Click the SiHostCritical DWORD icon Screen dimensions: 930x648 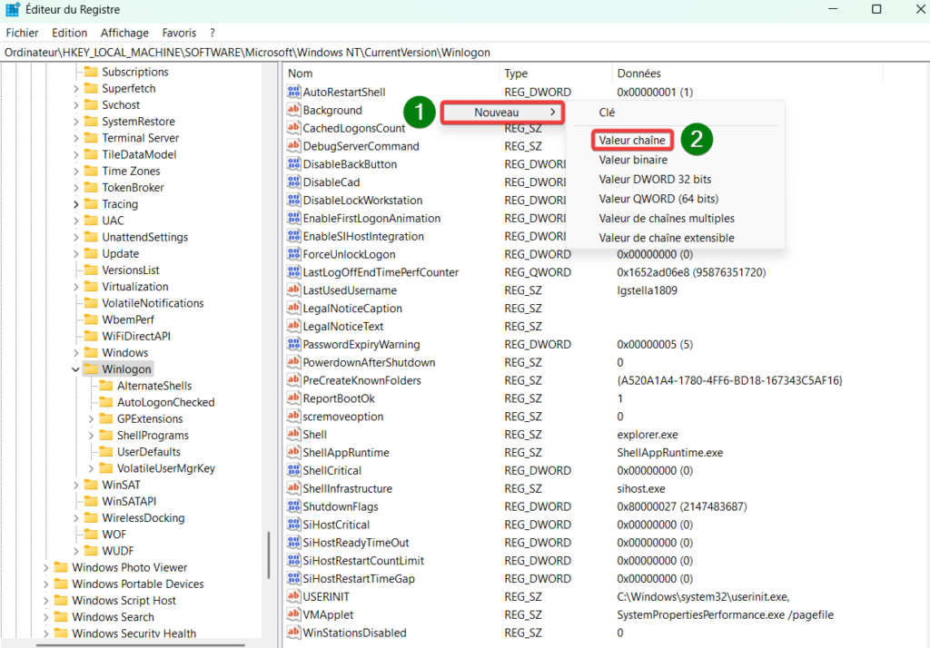[x=293, y=524]
